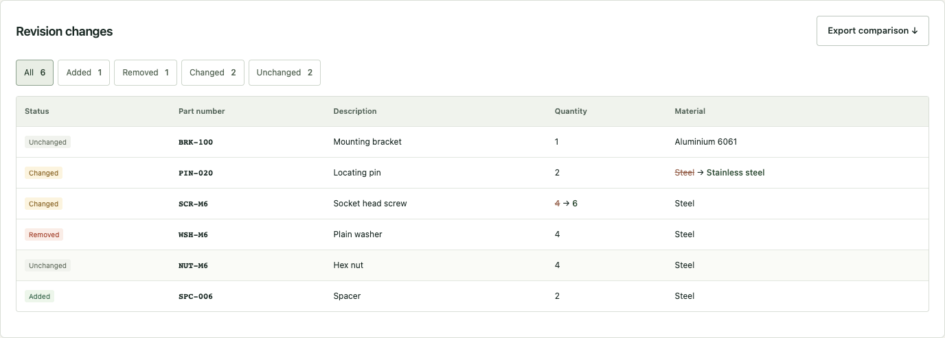Switch to the Changed 2 filter

click(x=213, y=73)
